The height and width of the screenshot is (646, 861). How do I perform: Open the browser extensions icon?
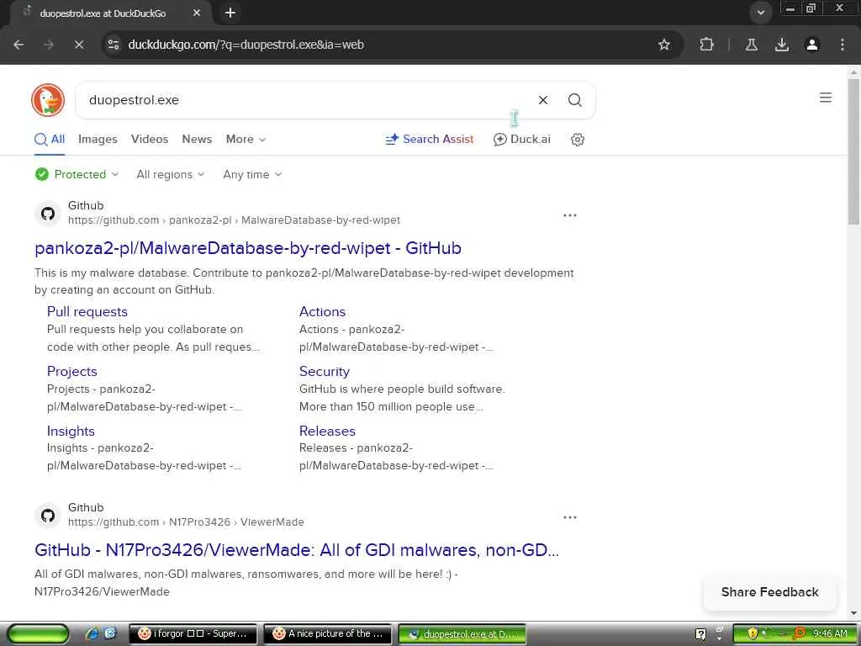click(x=706, y=45)
